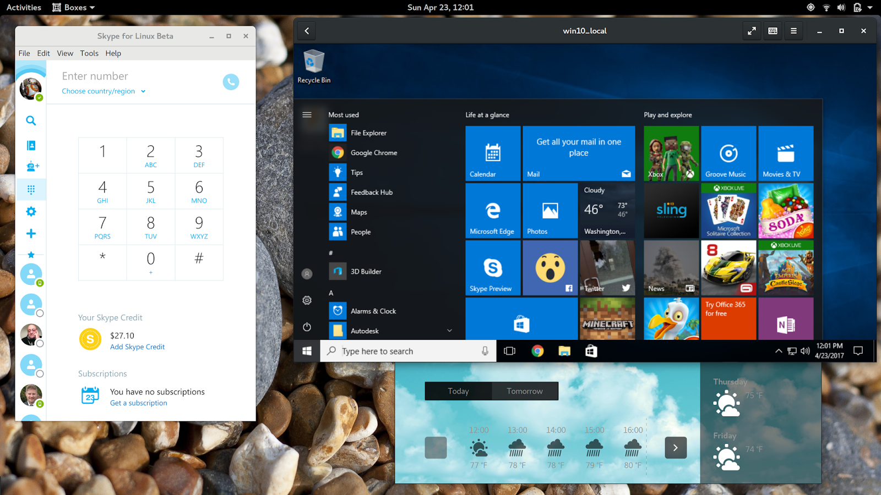Open Minecraft tile
This screenshot has height=495, width=881.
607,319
